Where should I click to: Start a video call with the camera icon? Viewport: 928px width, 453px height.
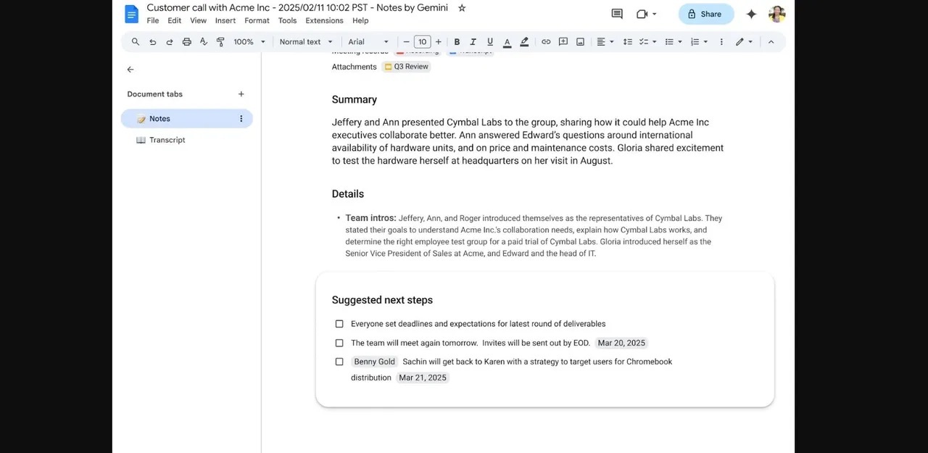coord(642,14)
